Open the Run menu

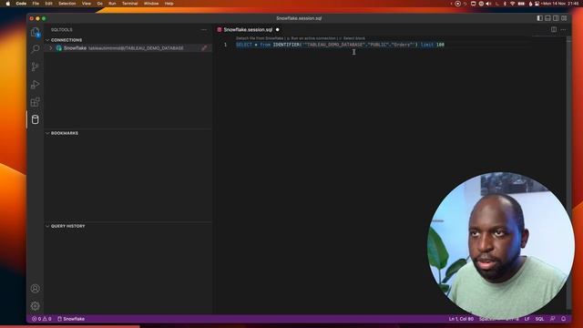click(112, 4)
